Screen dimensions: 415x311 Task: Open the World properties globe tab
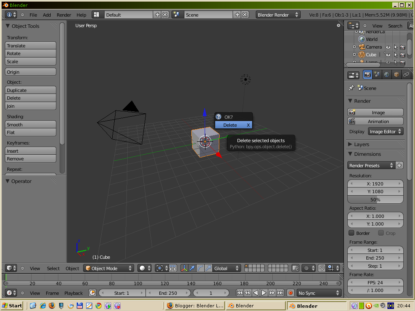point(387,75)
